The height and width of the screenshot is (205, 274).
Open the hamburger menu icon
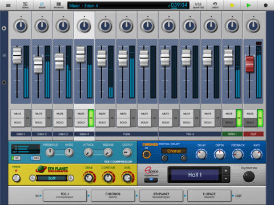[x=8, y=5]
